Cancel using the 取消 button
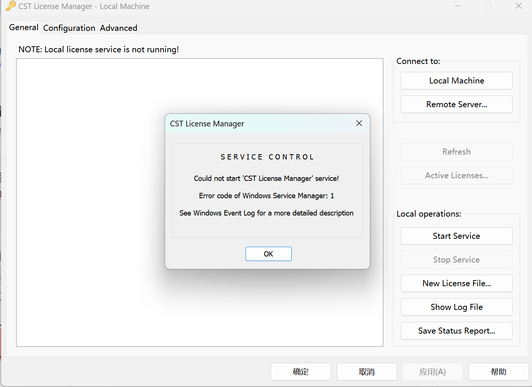 [x=366, y=372]
